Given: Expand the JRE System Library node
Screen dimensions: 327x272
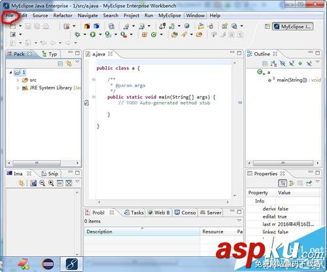Looking at the screenshot, I should pos(18,88).
